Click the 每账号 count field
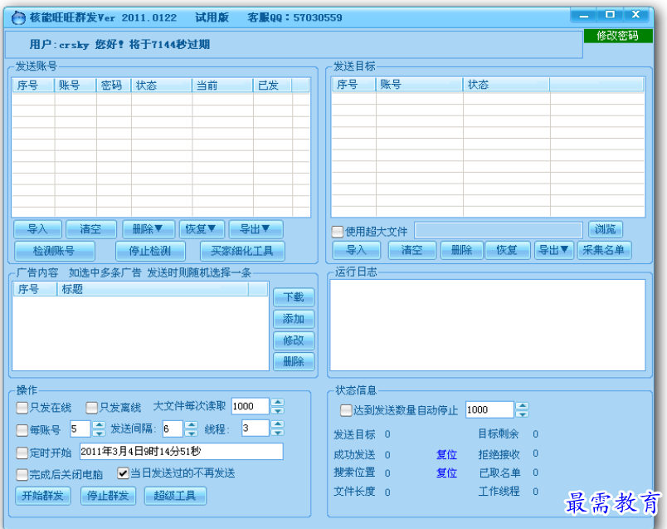 (x=80, y=429)
